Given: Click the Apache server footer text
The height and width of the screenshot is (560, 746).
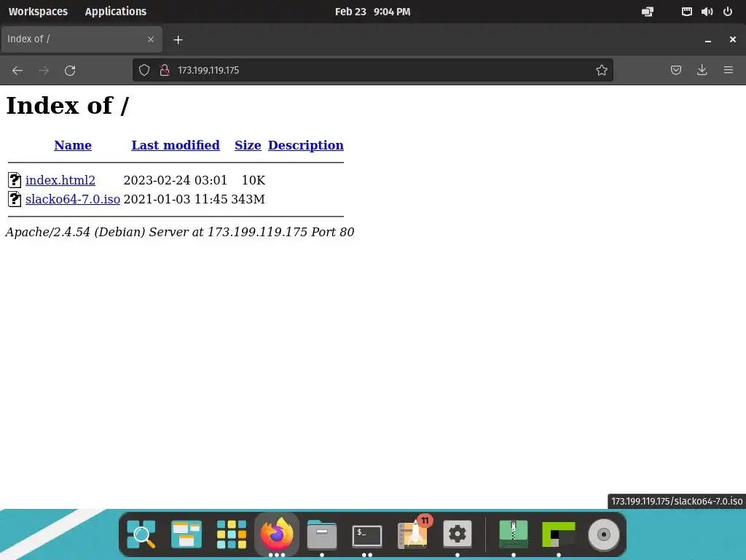Looking at the screenshot, I should 180,232.
